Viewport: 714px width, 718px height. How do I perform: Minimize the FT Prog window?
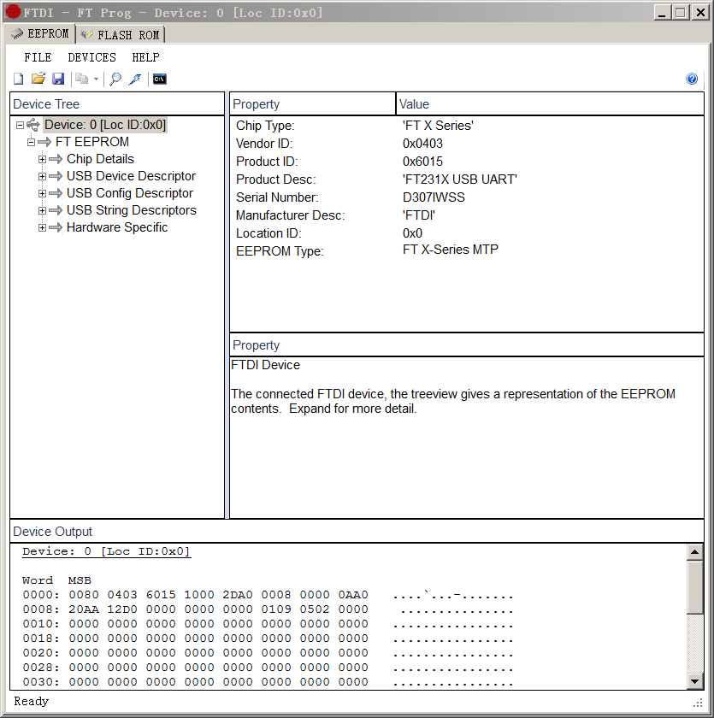pos(662,12)
